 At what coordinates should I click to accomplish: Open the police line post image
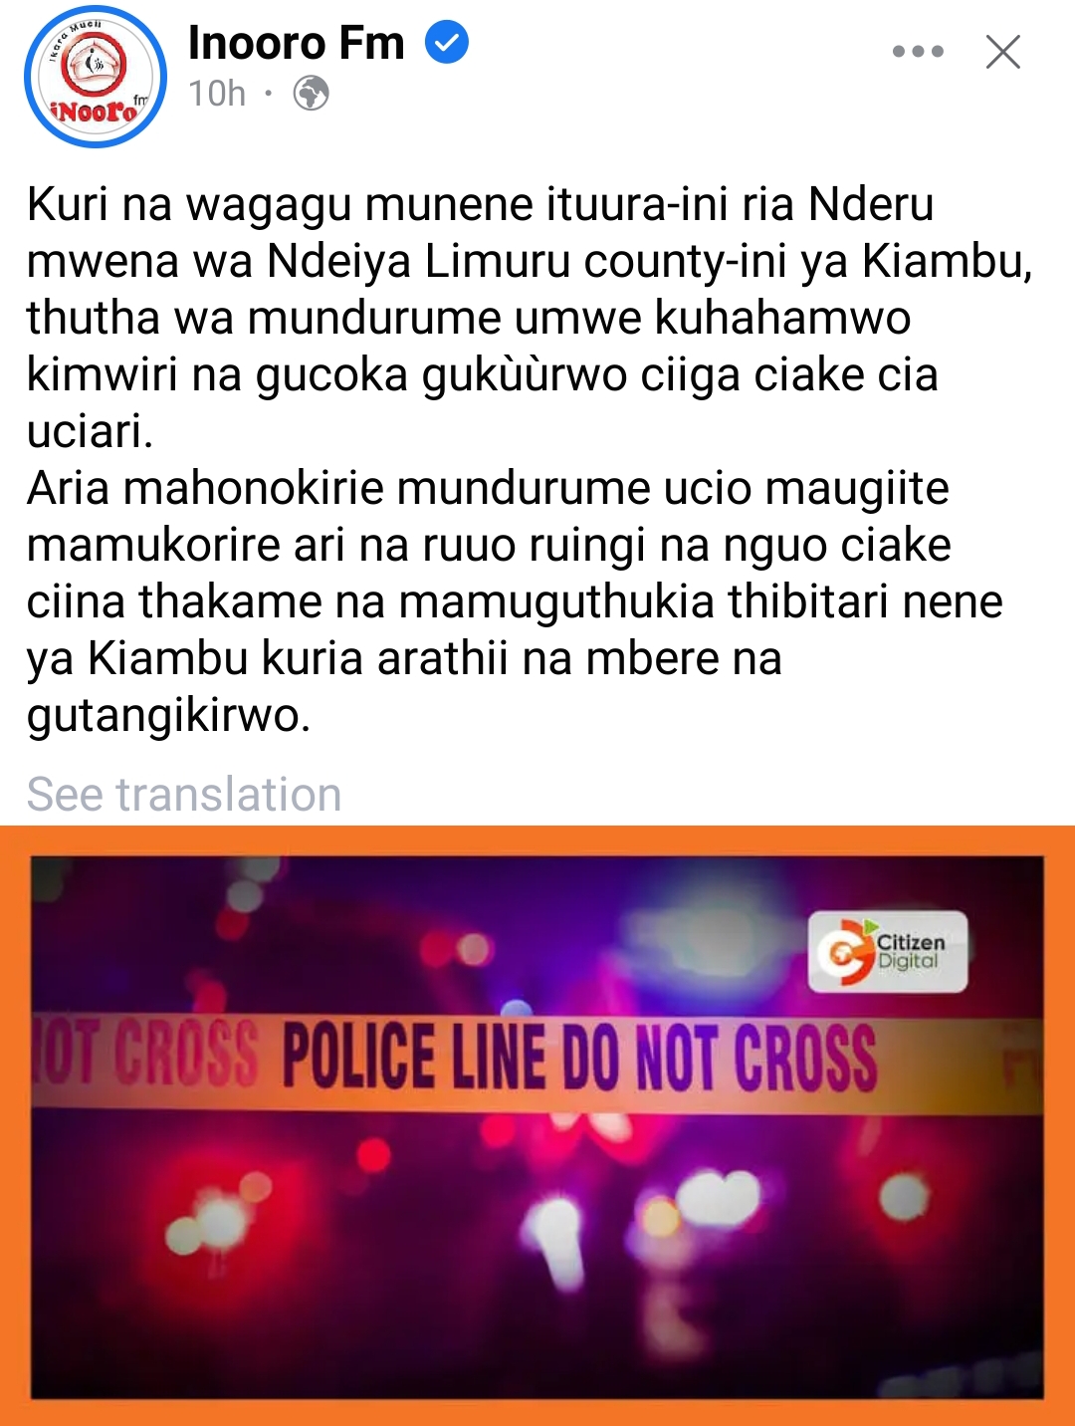[537, 1125]
